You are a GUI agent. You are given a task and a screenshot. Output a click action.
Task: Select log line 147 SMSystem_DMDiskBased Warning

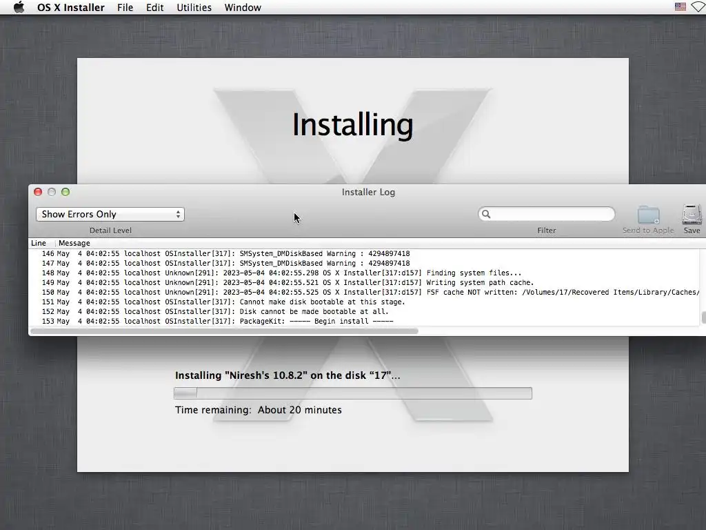point(365,263)
